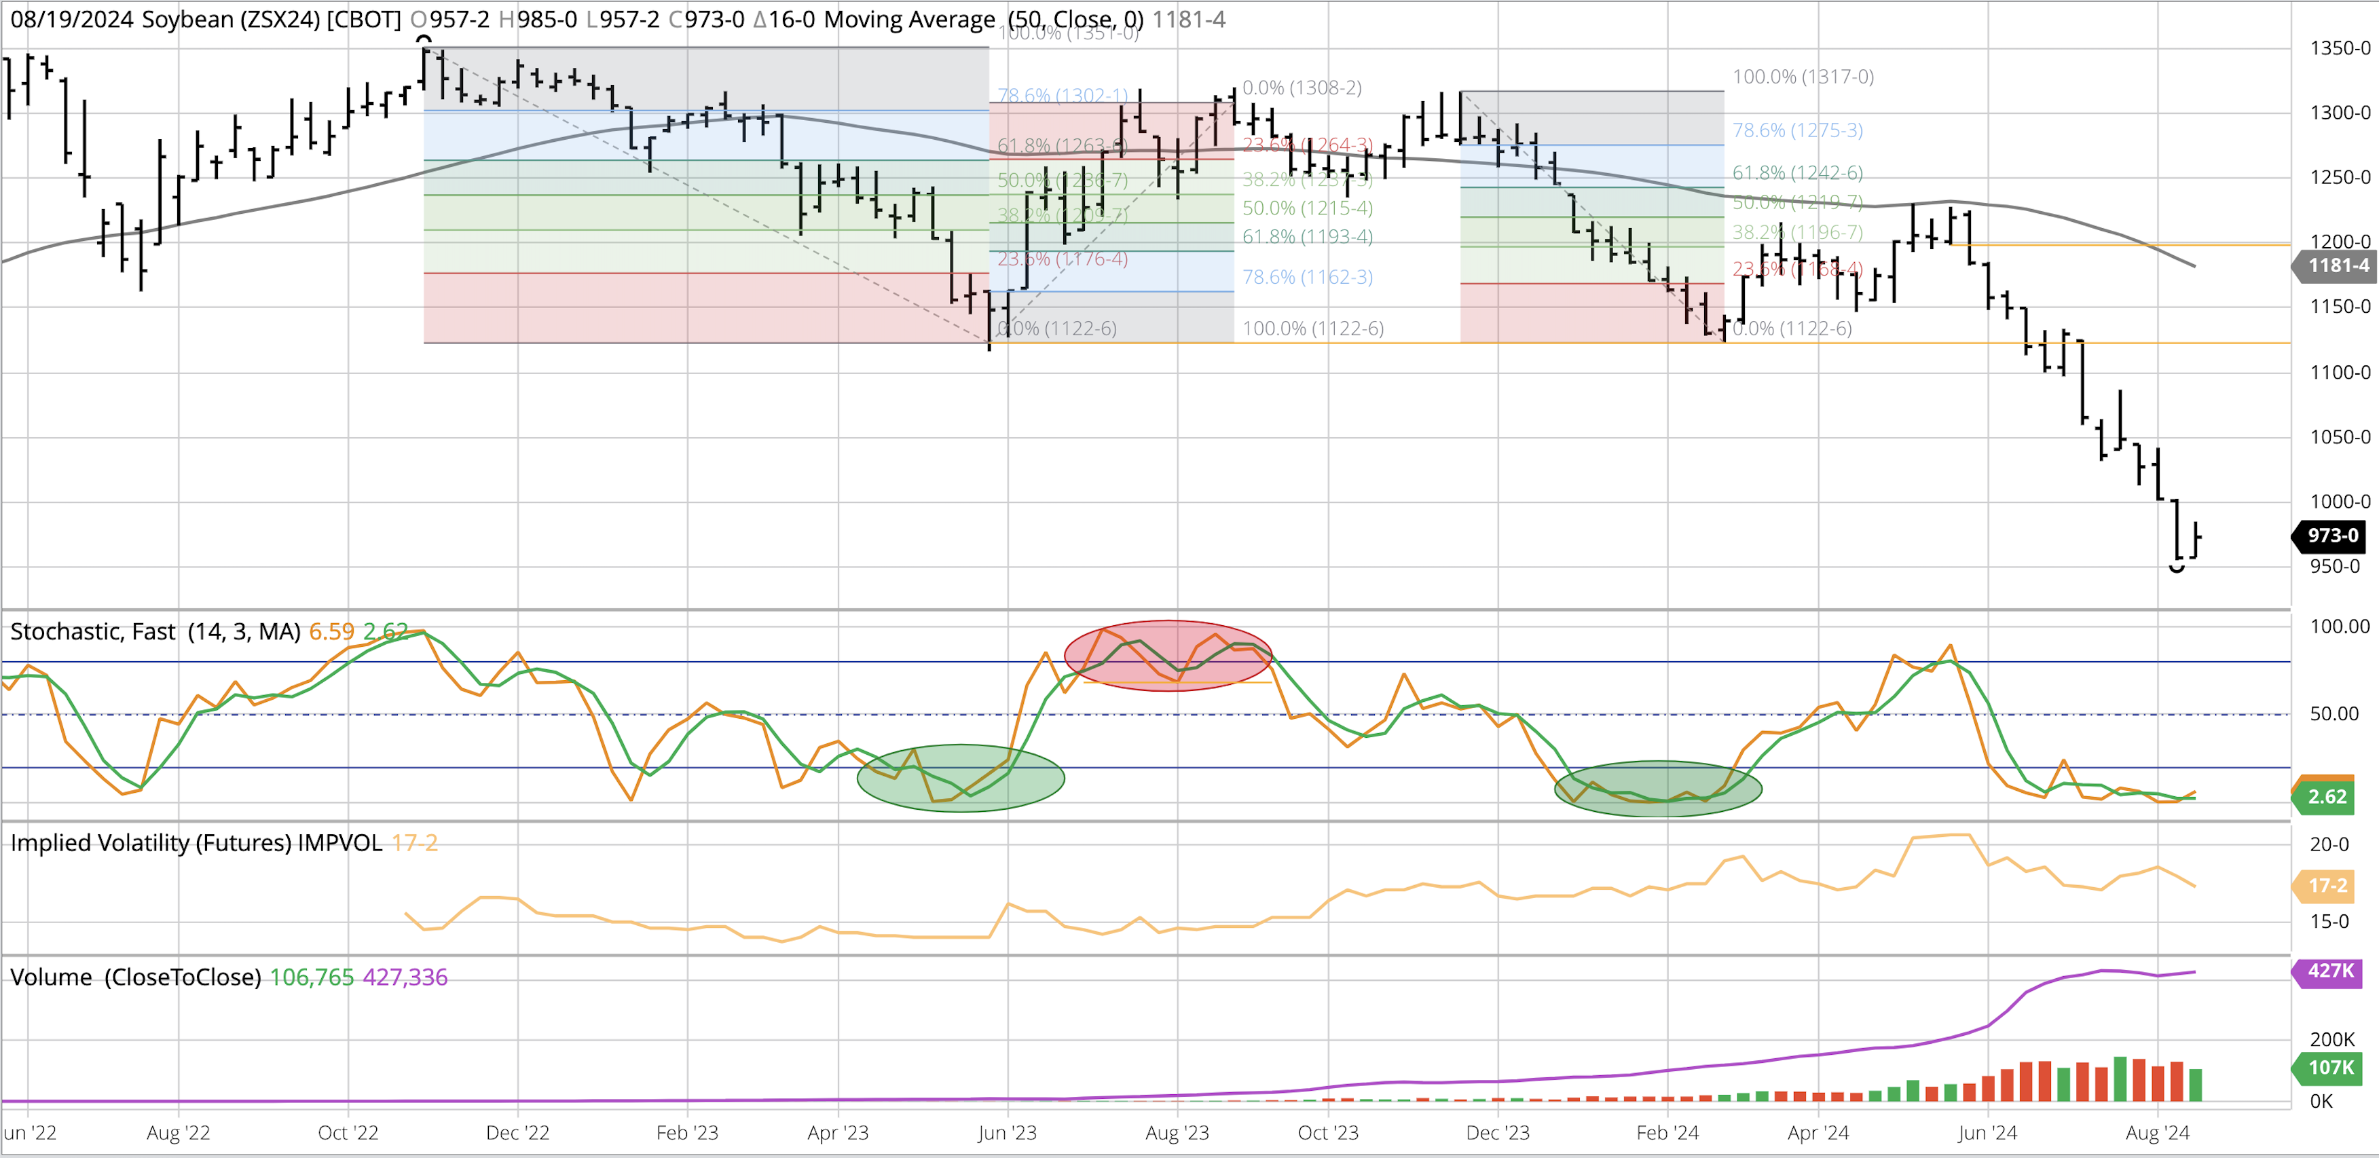Select the Implied Volatility (Futures) IMPVOL title

click(196, 843)
